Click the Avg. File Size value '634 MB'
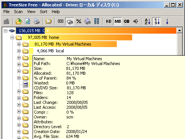Image resolution: width=185 pixels, height=139 pixels. (73, 136)
